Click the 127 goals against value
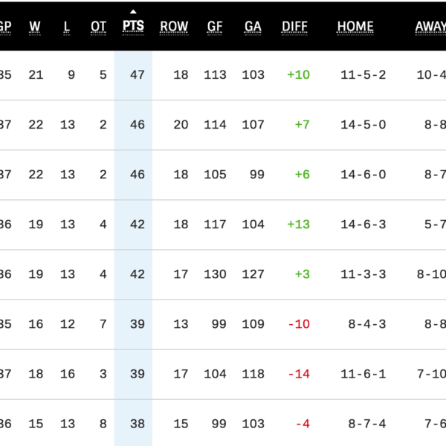 (x=253, y=274)
